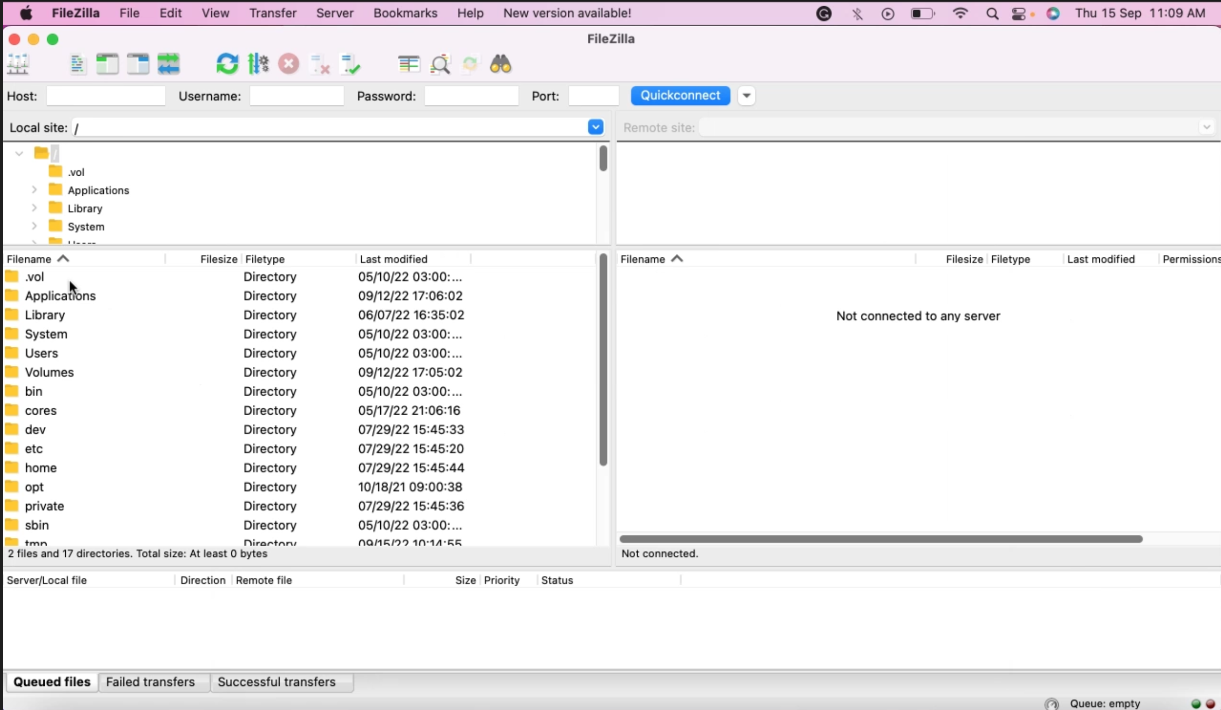Search files with binoculars icon
1221x710 pixels.
(x=501, y=64)
